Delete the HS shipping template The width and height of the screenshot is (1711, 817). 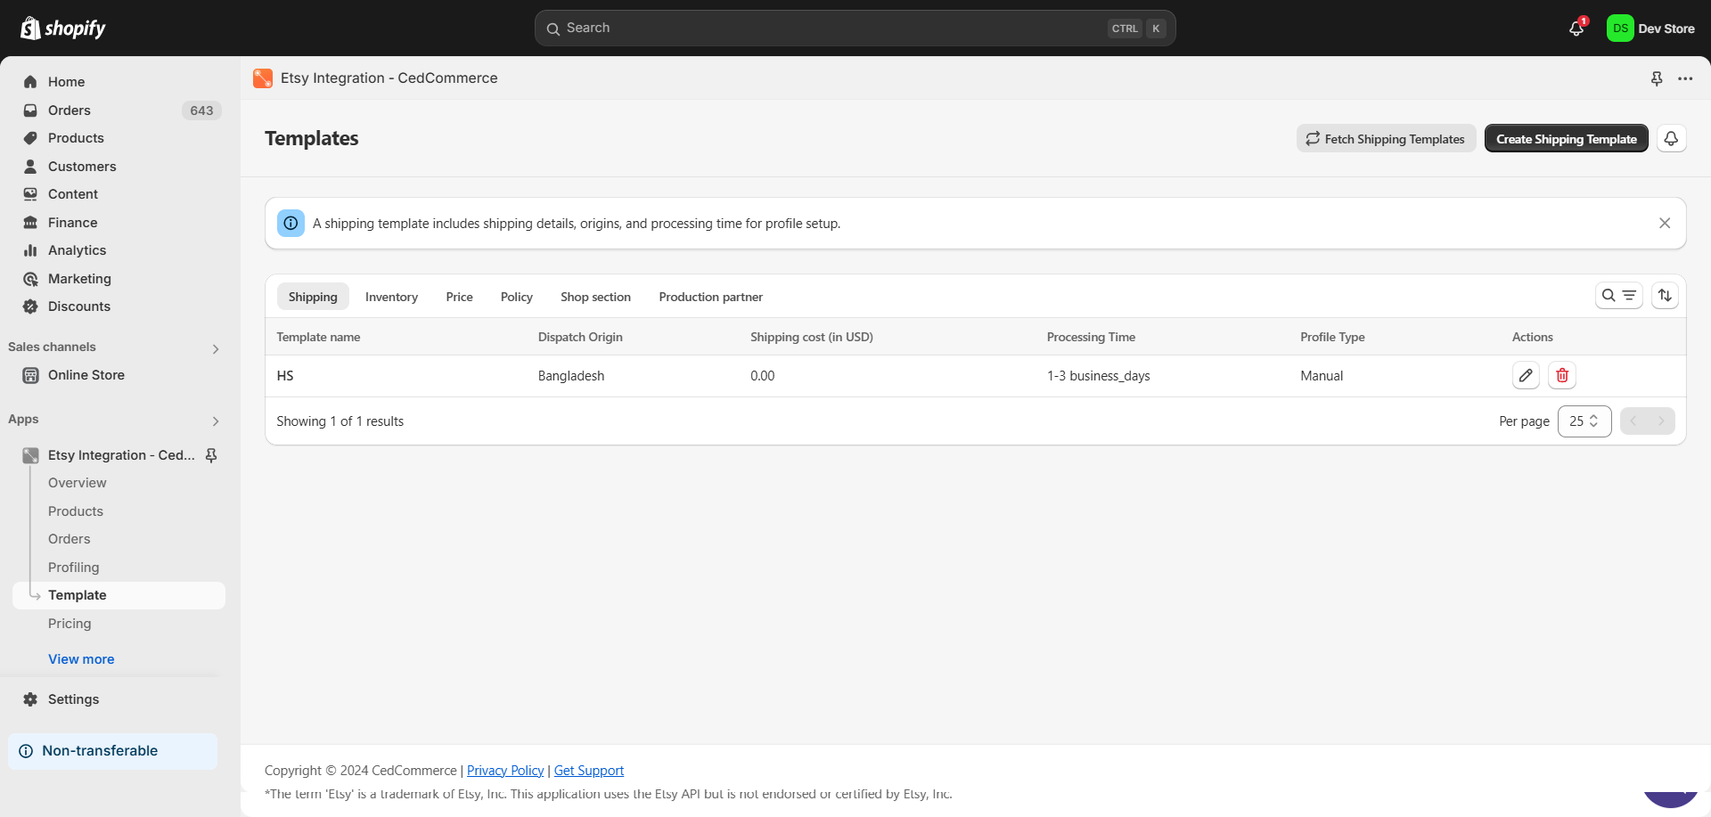[x=1562, y=376]
